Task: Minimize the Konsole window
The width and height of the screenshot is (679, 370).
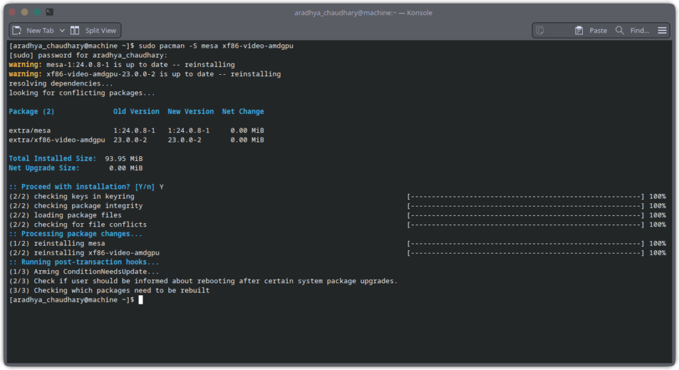Action: click(25, 12)
